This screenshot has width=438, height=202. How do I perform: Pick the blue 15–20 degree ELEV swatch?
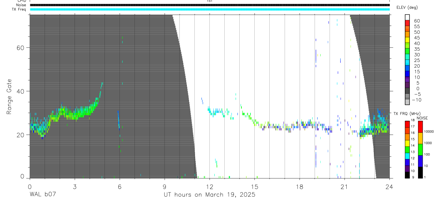407,68
